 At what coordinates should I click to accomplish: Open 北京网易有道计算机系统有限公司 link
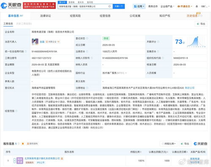click(42, 159)
